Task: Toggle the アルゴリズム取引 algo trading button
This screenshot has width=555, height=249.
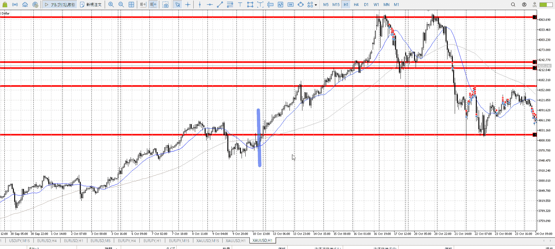Action: tap(60, 5)
